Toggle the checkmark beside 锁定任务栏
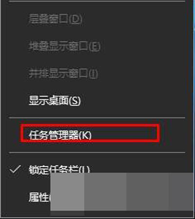195x219 pixels. pyautogui.click(x=15, y=170)
